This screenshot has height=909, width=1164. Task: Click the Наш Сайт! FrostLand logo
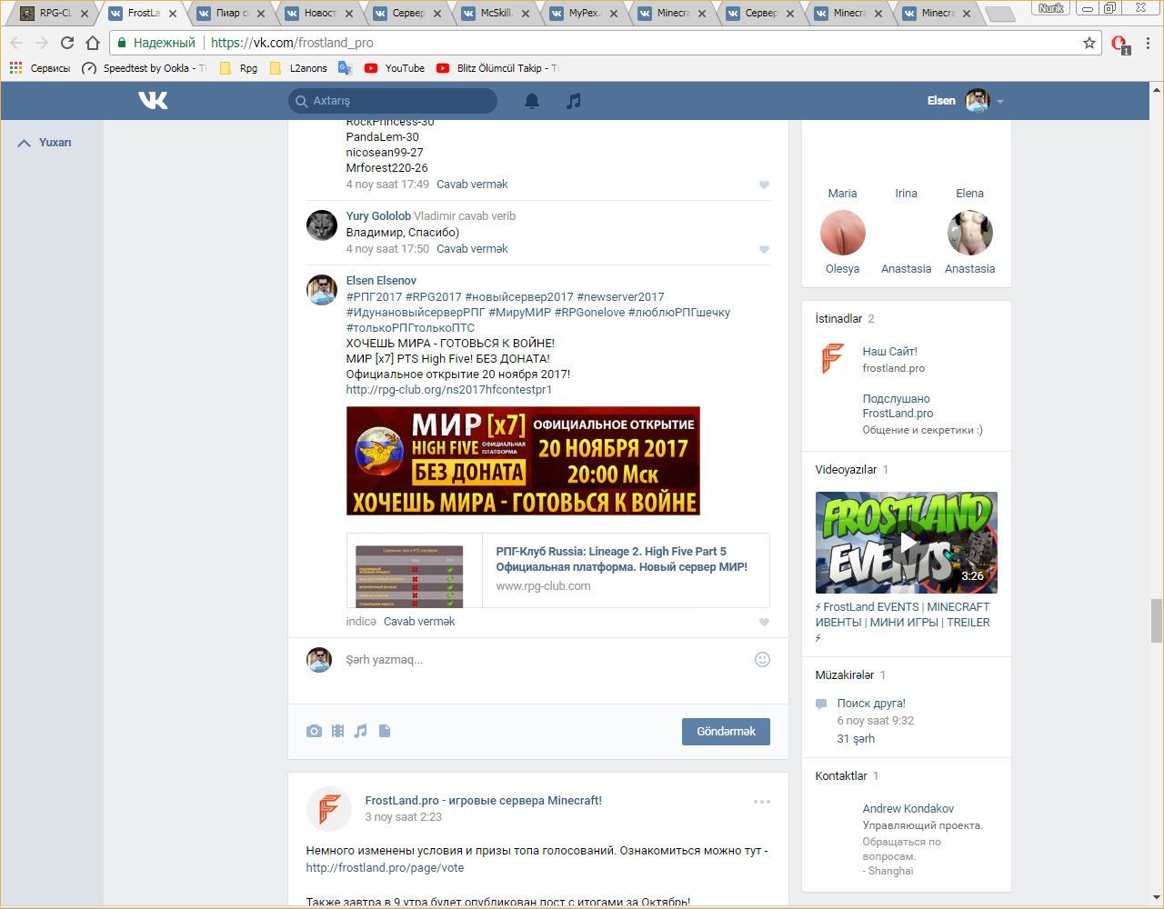tap(834, 359)
